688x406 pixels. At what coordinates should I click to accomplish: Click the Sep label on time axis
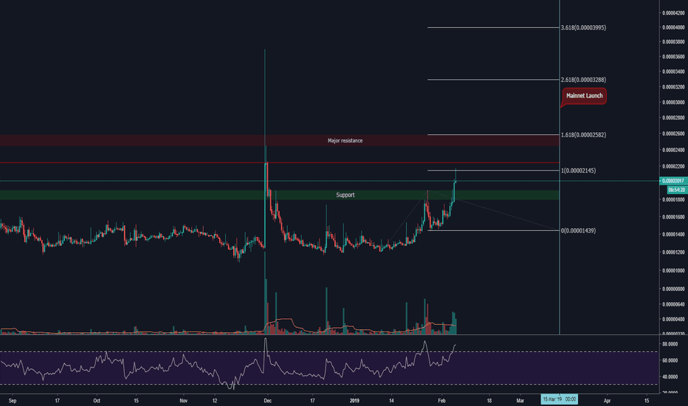[x=13, y=400]
